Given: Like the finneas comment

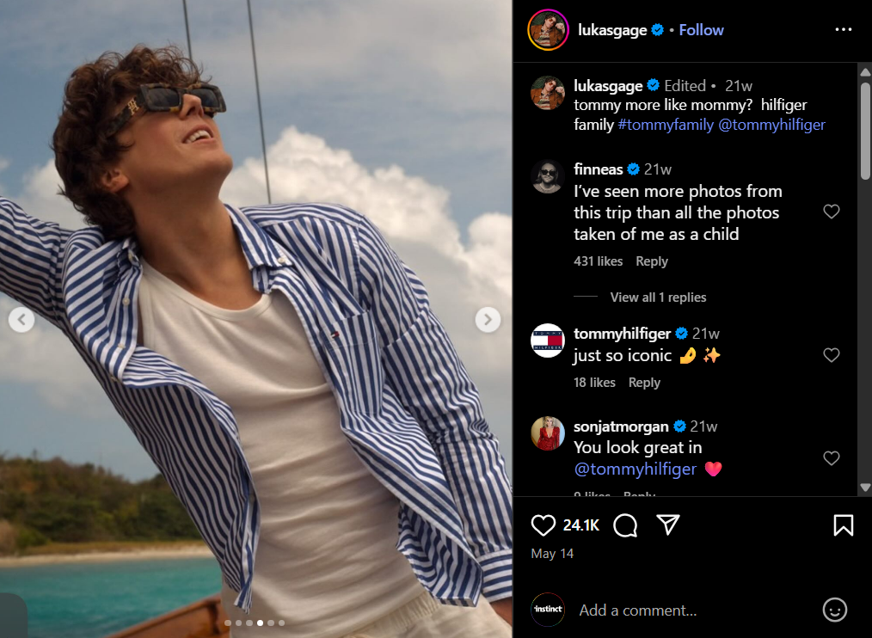Looking at the screenshot, I should click(x=831, y=212).
